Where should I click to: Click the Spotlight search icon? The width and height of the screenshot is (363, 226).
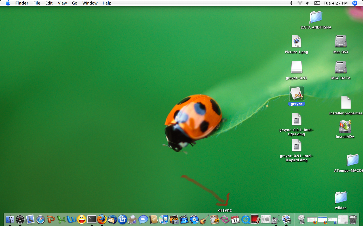point(354,3)
